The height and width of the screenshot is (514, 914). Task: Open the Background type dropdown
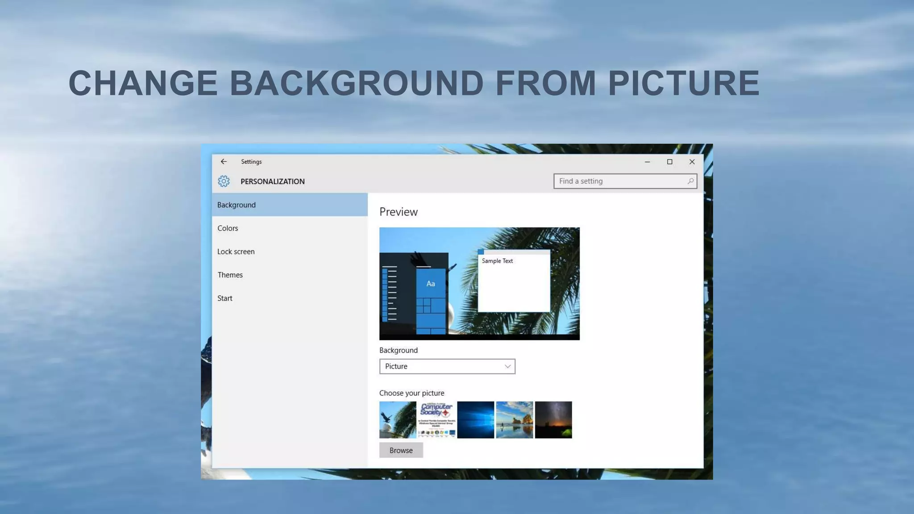point(447,366)
